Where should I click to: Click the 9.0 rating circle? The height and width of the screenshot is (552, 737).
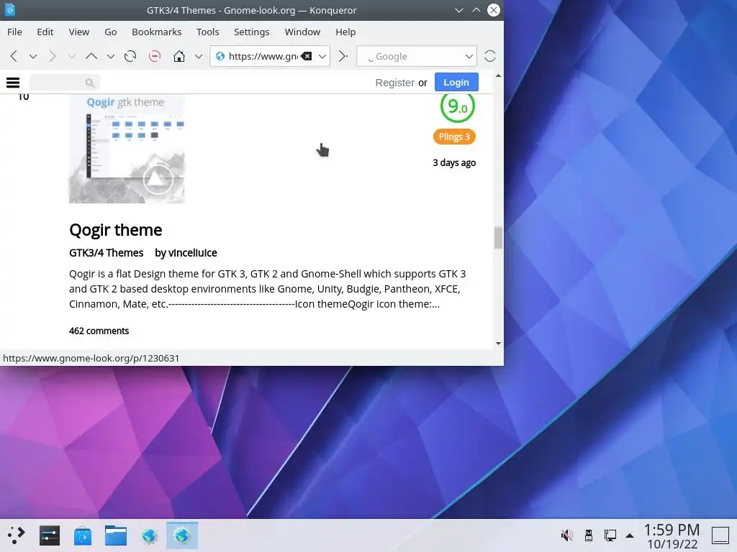(x=457, y=106)
